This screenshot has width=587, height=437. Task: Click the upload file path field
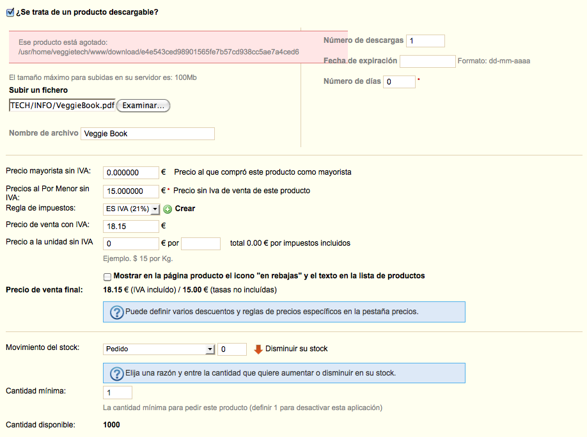[62, 106]
